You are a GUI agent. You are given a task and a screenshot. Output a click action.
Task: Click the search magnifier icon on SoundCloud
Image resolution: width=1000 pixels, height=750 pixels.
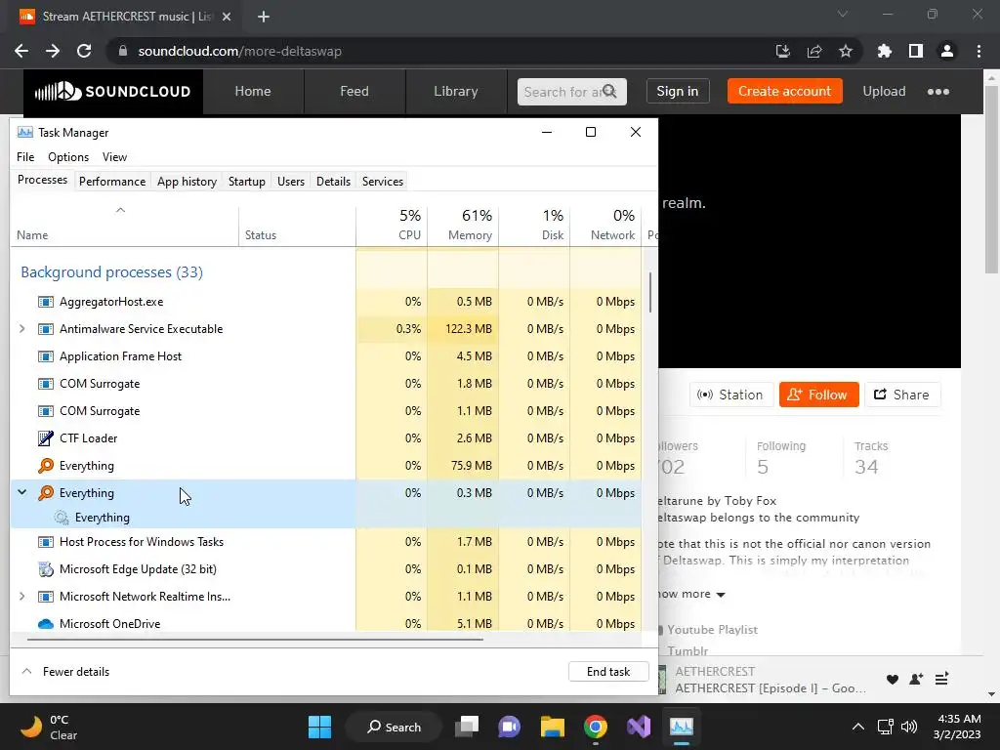click(609, 91)
